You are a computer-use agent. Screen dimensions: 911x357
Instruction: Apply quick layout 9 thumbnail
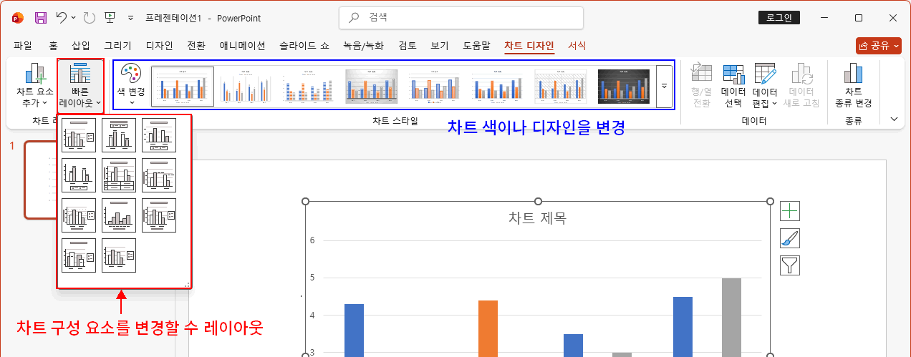pyautogui.click(x=159, y=215)
